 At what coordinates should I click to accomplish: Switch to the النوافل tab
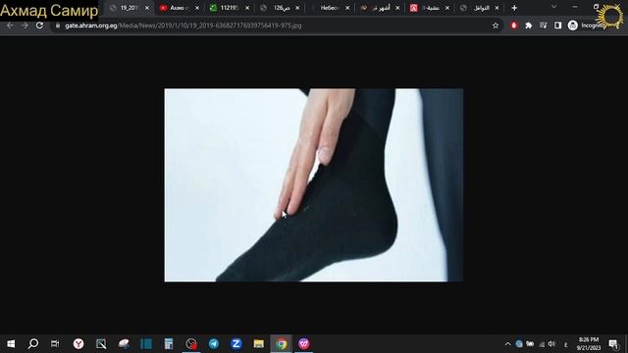(479, 8)
